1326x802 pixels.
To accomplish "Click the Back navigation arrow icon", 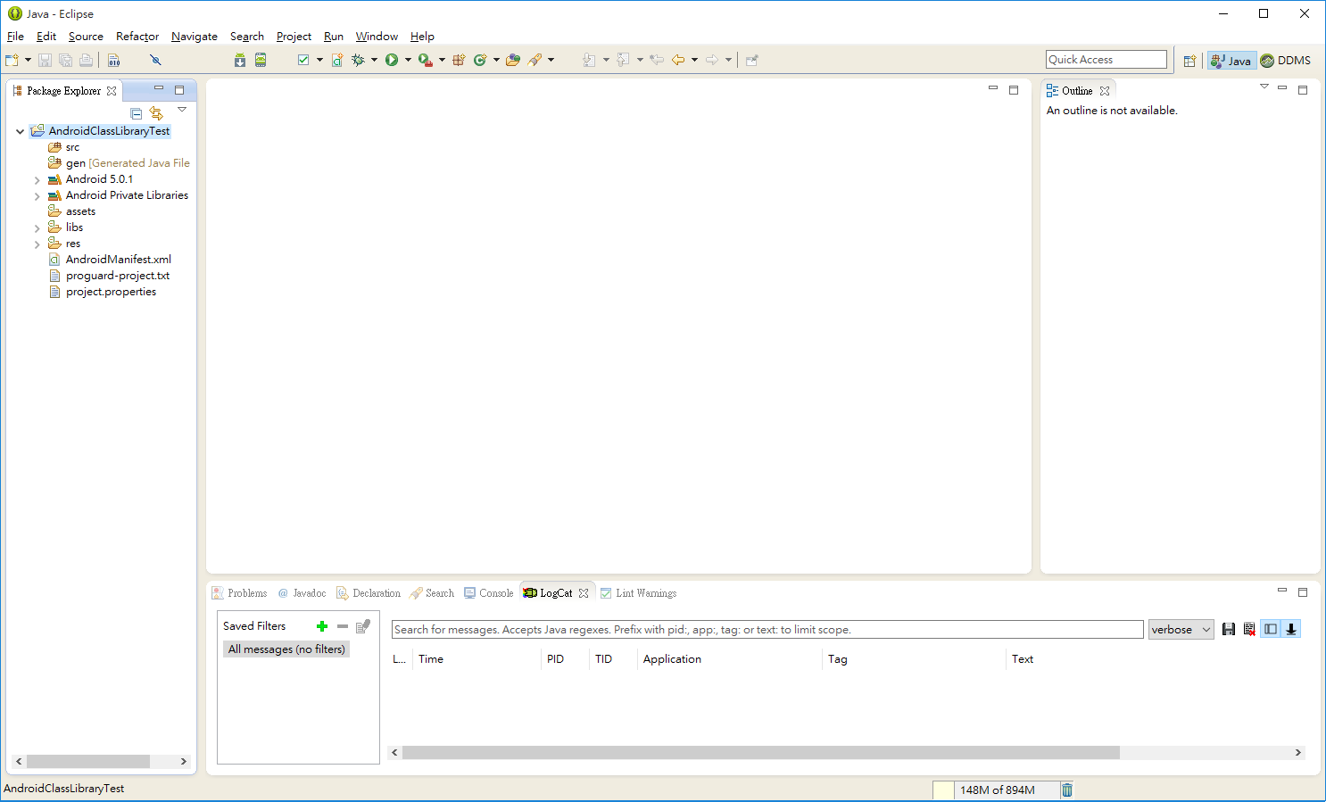I will (678, 60).
